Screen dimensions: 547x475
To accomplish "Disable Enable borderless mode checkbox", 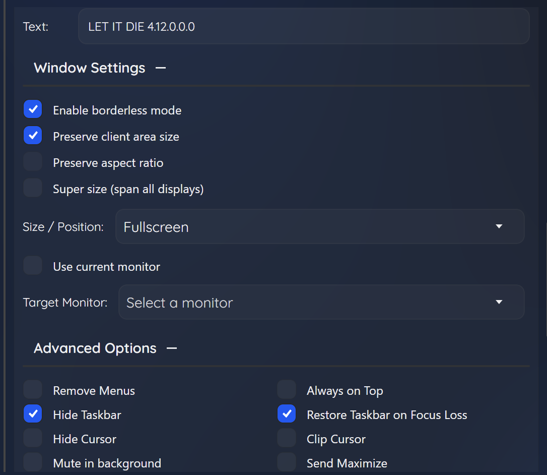I will pyautogui.click(x=33, y=110).
